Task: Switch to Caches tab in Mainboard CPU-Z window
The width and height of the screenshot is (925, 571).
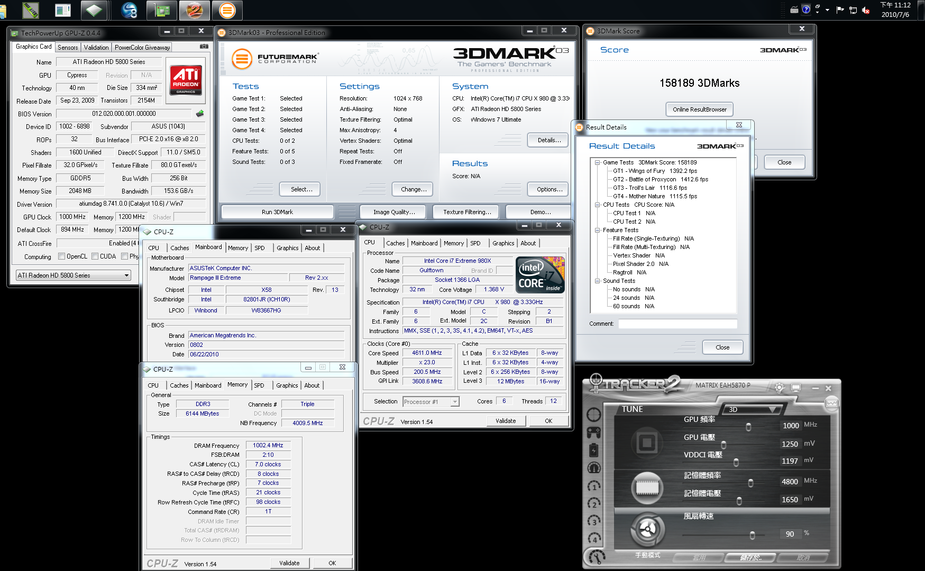Action: 179,248
